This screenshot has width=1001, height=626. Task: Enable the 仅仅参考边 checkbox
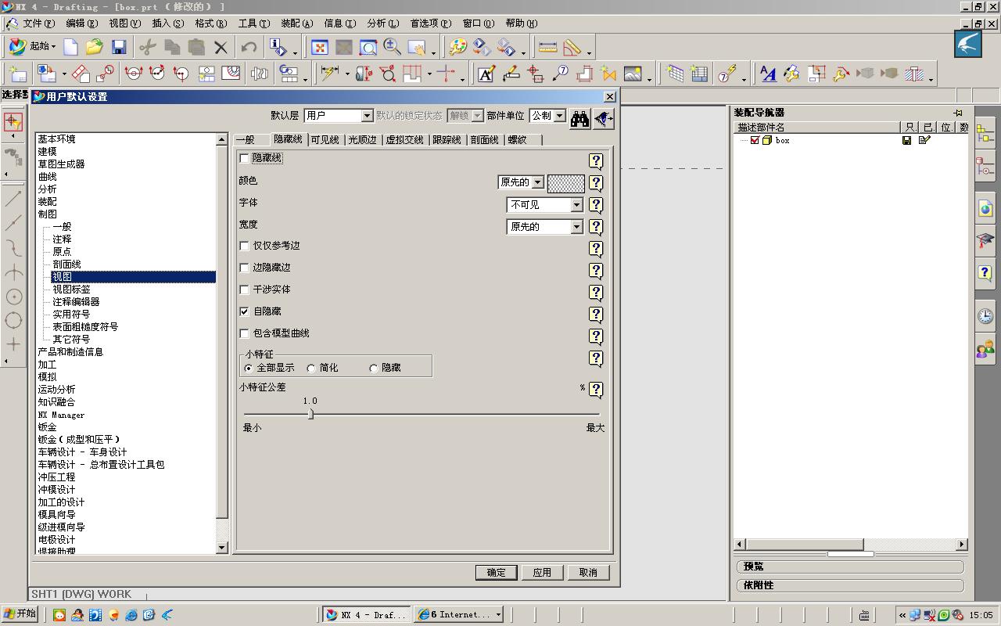245,246
